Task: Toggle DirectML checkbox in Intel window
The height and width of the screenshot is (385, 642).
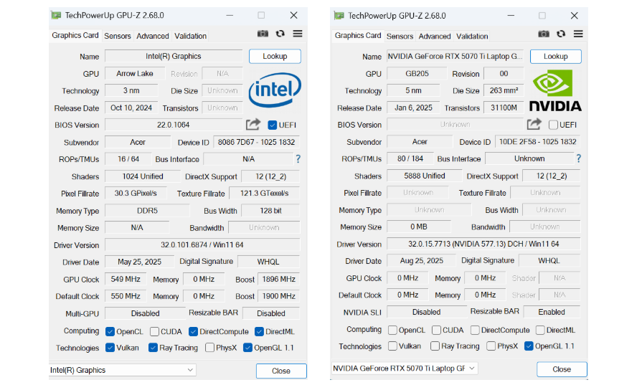Action: (259, 331)
